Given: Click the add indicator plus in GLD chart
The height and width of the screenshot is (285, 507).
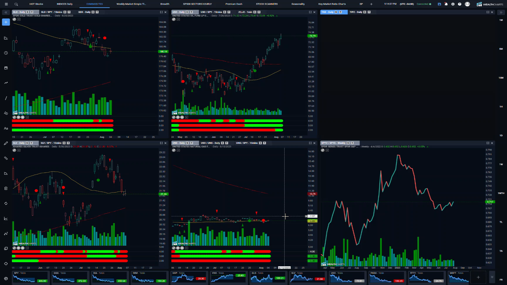Looking at the screenshot, I should click(x=19, y=19).
